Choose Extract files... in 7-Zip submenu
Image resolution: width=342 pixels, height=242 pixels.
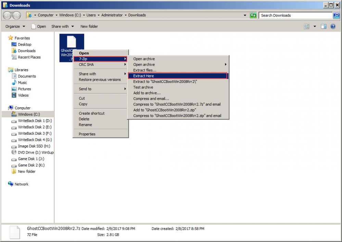(178, 70)
